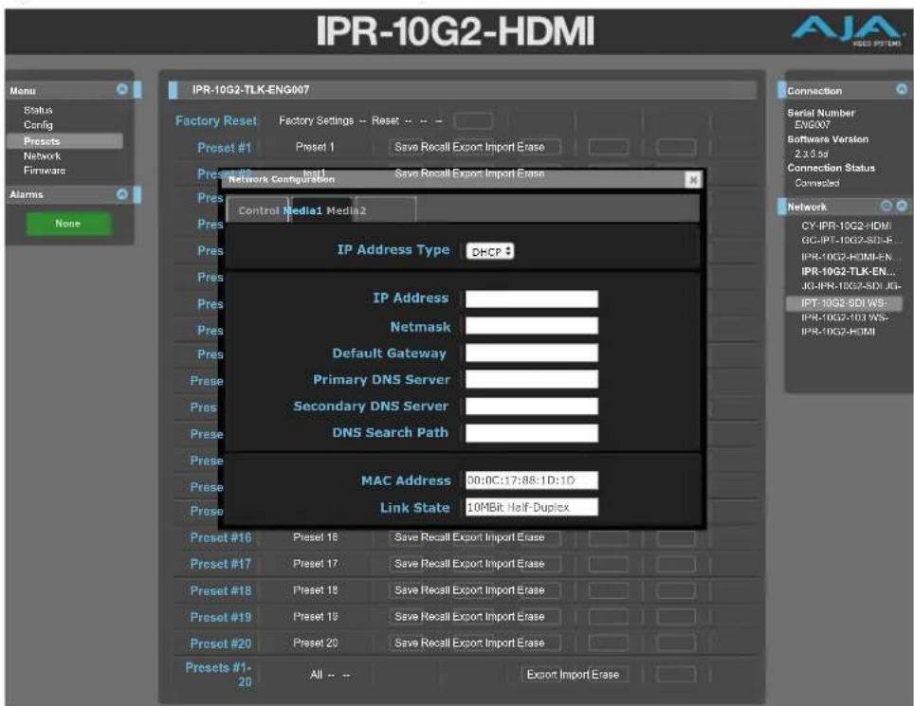Click the Secondary DNS Server field

pyautogui.click(x=532, y=406)
